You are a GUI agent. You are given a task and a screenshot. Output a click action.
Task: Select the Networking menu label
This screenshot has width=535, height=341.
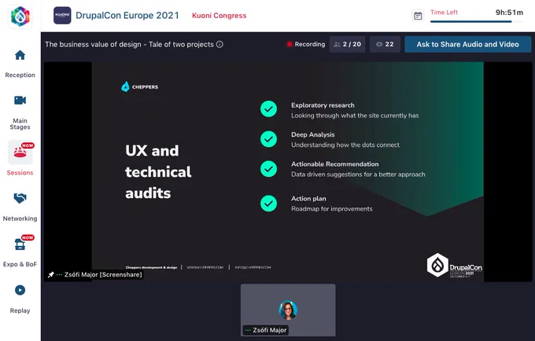(x=20, y=218)
